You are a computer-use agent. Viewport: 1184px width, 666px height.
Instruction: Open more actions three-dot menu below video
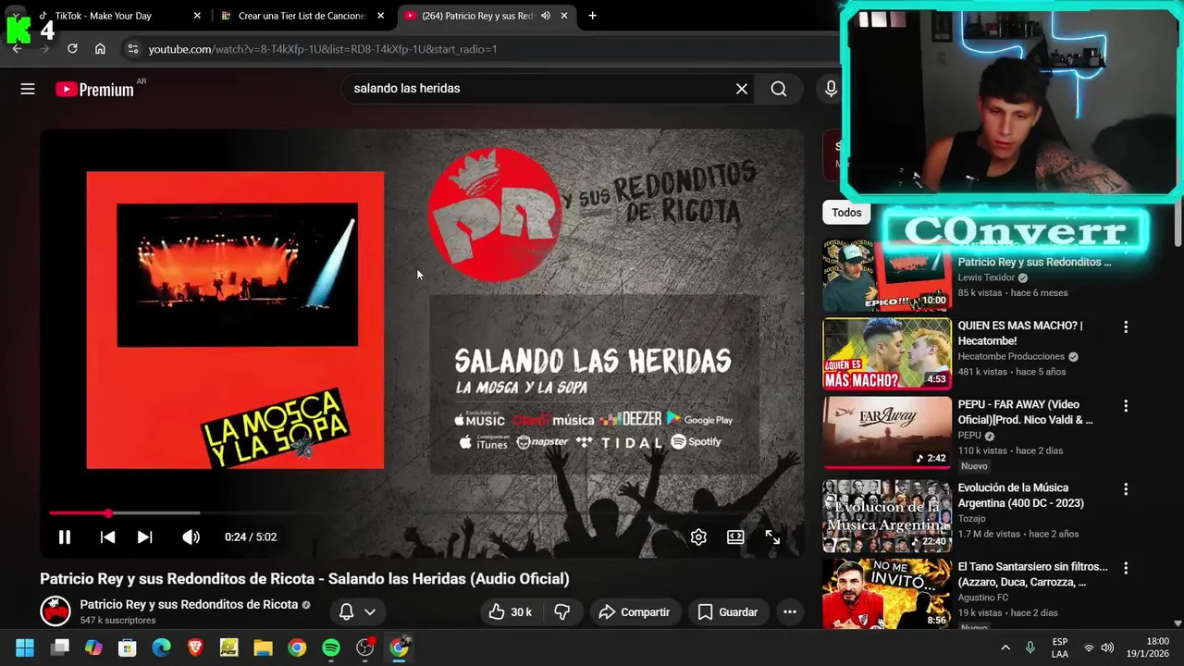(x=789, y=611)
